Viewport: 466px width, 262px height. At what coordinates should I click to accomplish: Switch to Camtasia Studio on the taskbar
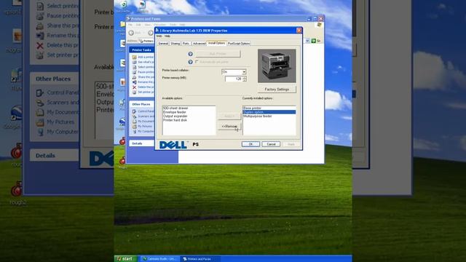point(159,259)
